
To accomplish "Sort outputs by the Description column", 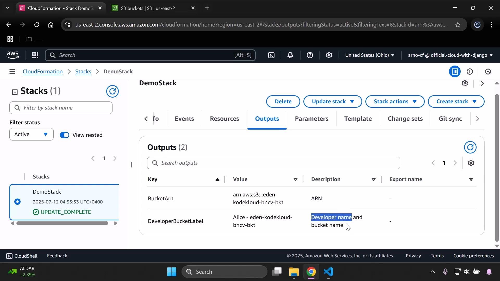I will (x=374, y=180).
